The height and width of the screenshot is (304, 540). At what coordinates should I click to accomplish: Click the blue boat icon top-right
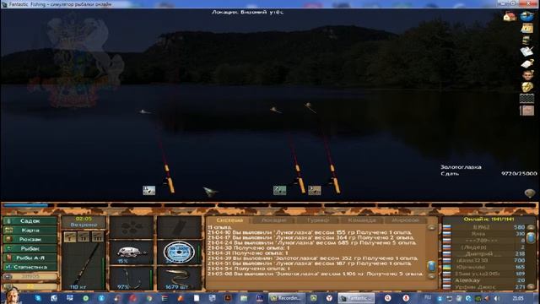coord(526,16)
